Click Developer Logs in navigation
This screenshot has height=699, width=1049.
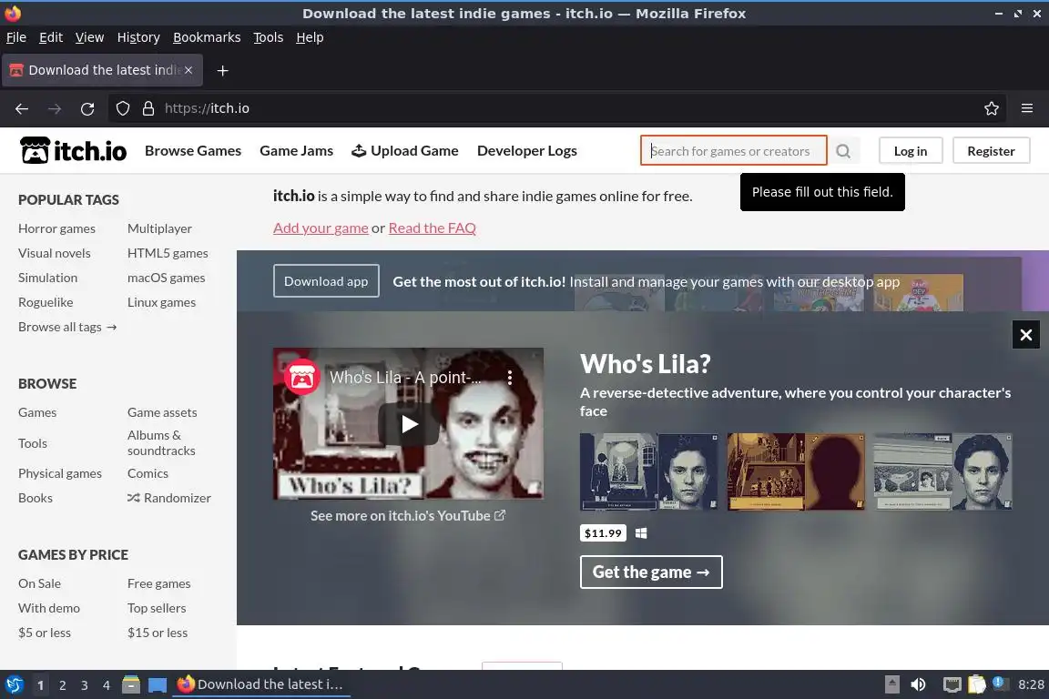coord(527,151)
